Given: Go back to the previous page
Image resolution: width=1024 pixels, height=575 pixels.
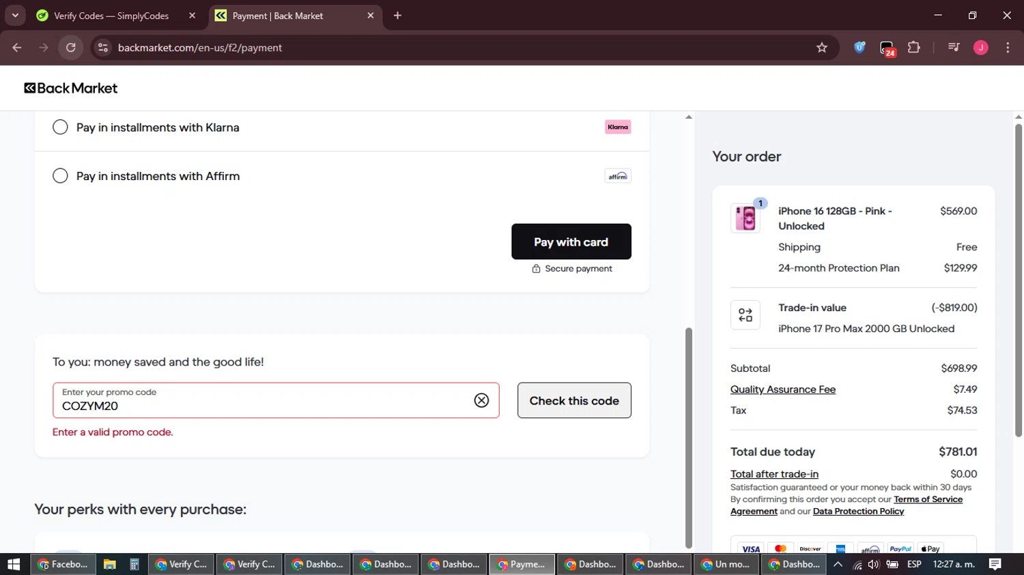Looking at the screenshot, I should [x=17, y=48].
